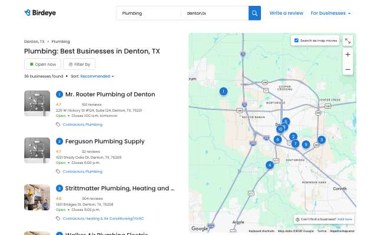Toggle Search as map moves checkbox
This screenshot has width=377, height=235.
coord(296,41)
